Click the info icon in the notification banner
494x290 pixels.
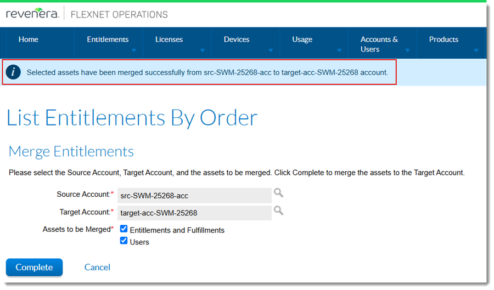coord(14,72)
